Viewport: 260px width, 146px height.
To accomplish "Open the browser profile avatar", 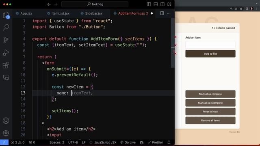I will tap(252, 9).
